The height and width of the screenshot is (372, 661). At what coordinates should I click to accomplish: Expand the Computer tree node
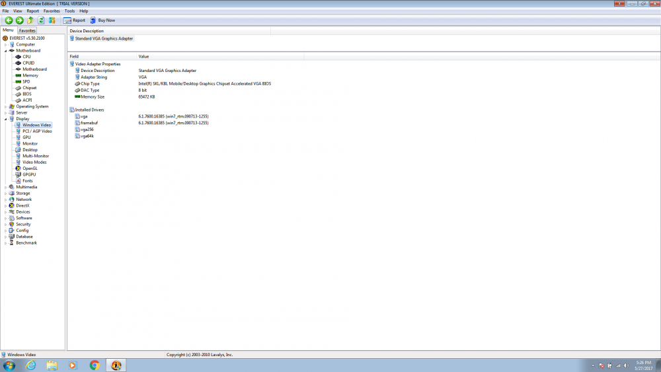coord(5,45)
